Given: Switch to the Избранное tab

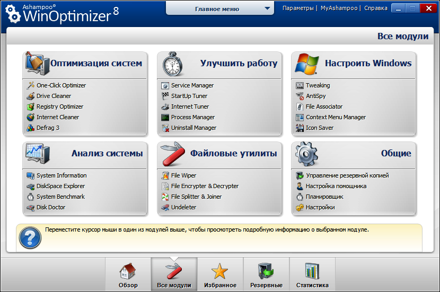Looking at the screenshot, I should coord(220,276).
